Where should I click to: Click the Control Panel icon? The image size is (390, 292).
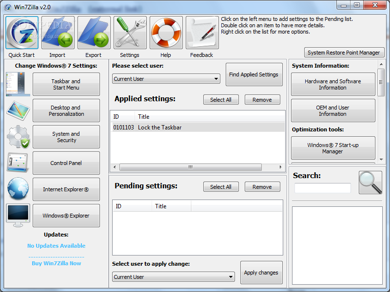pyautogui.click(x=18, y=163)
